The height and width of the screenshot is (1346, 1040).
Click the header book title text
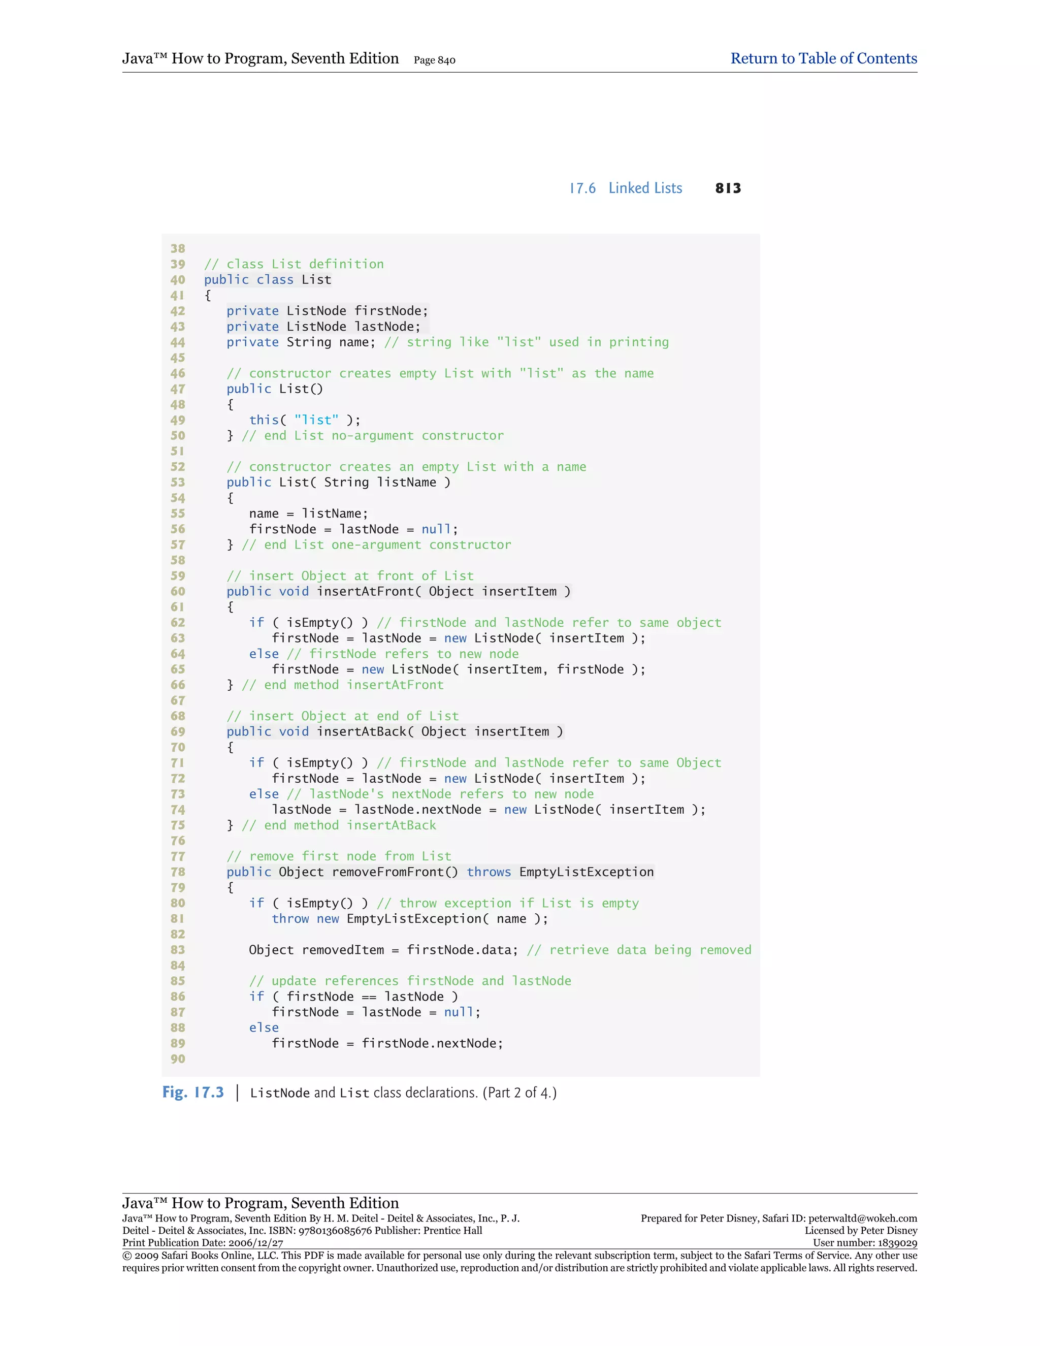click(260, 58)
